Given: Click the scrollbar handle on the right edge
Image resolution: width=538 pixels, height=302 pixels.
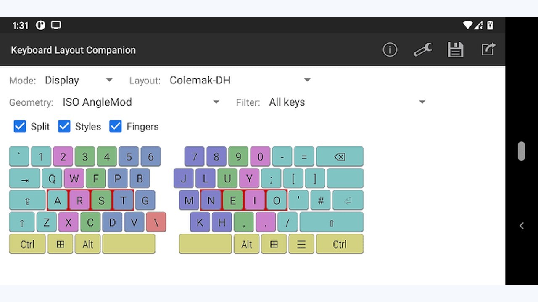Looking at the screenshot, I should (x=521, y=151).
